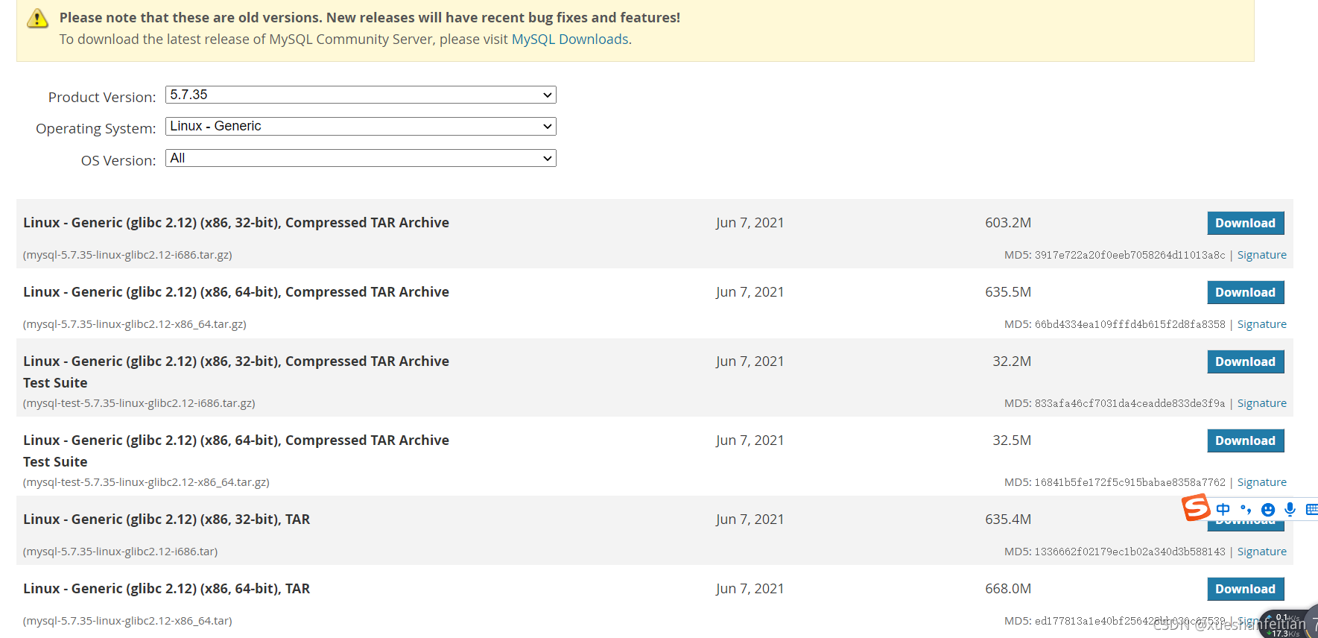Click the 64-bit TAR row title
This screenshot has height=638, width=1318.
pos(166,589)
